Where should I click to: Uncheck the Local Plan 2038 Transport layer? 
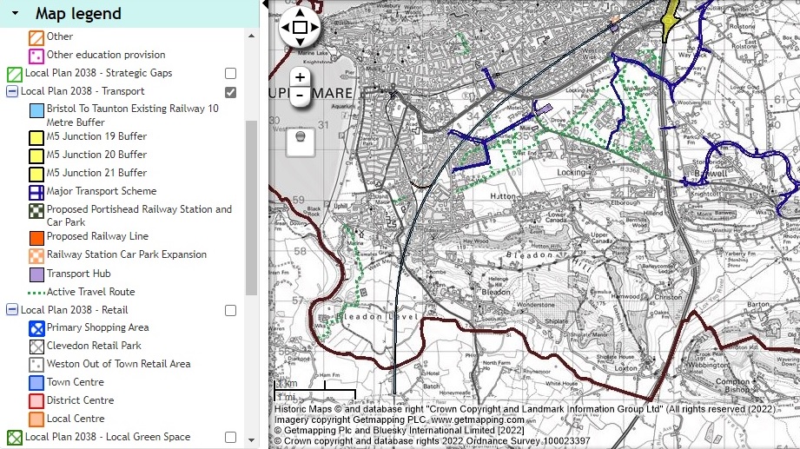230,92
